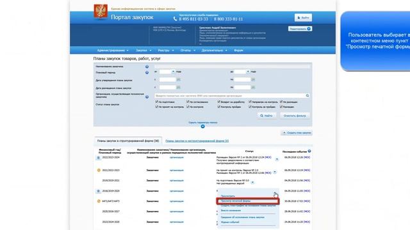This screenshot has height=230, width=410.
Task: Click Создать план закупок button
Action: pos(297,133)
